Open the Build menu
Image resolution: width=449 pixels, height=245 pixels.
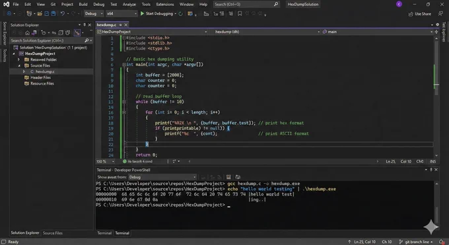(x=83, y=5)
